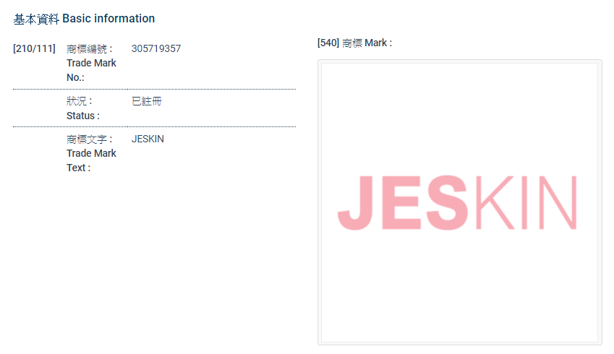Select the JESKIN trade mark text value
The width and height of the screenshot is (614, 354).
point(148,139)
